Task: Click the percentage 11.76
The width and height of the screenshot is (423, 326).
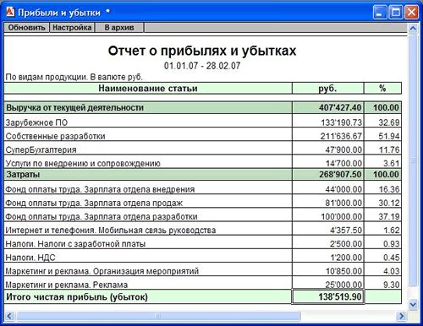Action: [389, 149]
